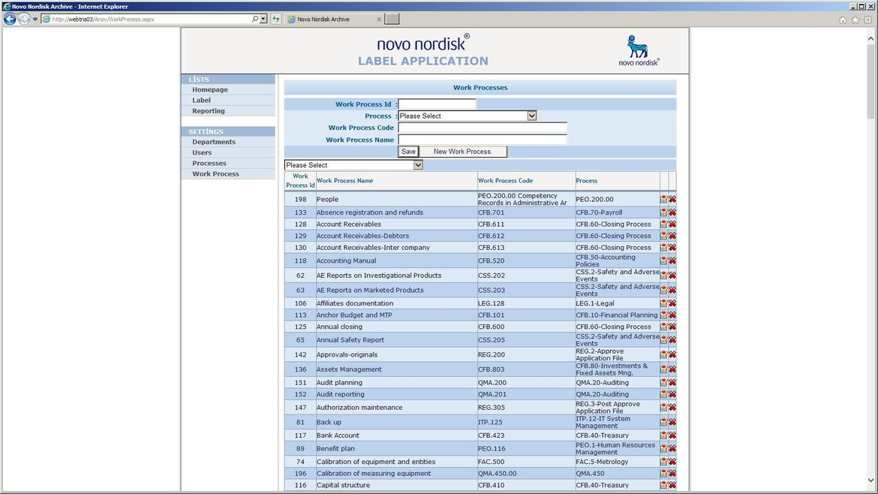Open the browser favorites star icon
This screenshot has width=878, height=494.
click(855, 20)
